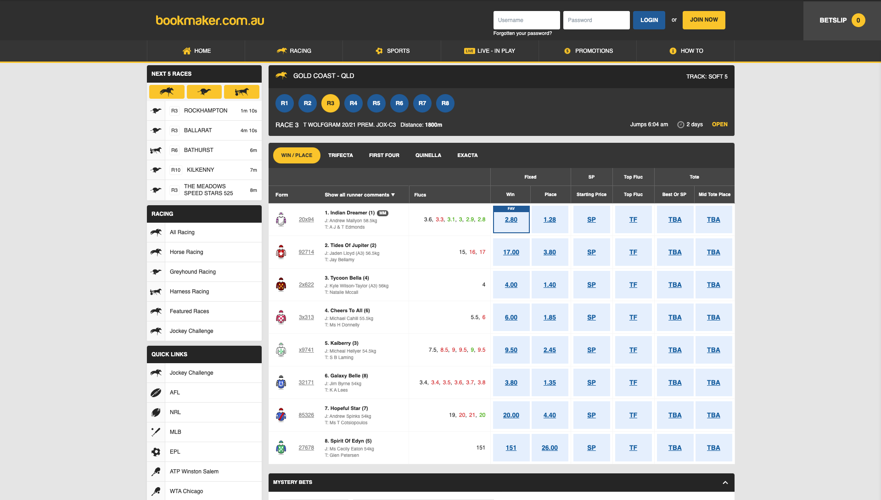This screenshot has height=500, width=881.
Task: Click the EPL soccer ball icon
Action: pos(156,452)
